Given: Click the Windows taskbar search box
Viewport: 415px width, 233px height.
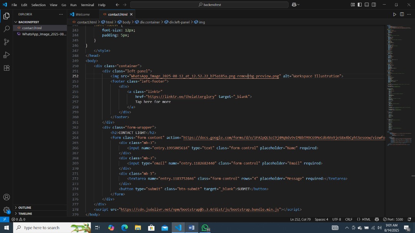Looking at the screenshot, I should 52,228.
